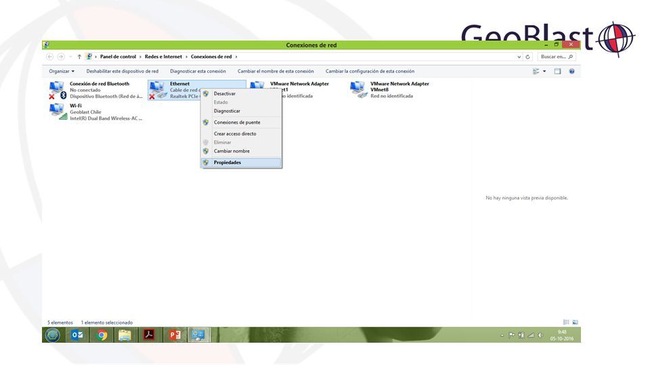Open File Explorer from the taskbar
The height and width of the screenshot is (365, 650).
click(x=125, y=335)
